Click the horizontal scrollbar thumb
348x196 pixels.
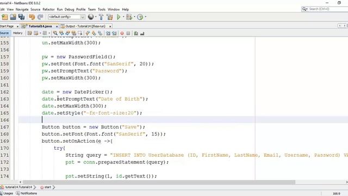click(159, 182)
